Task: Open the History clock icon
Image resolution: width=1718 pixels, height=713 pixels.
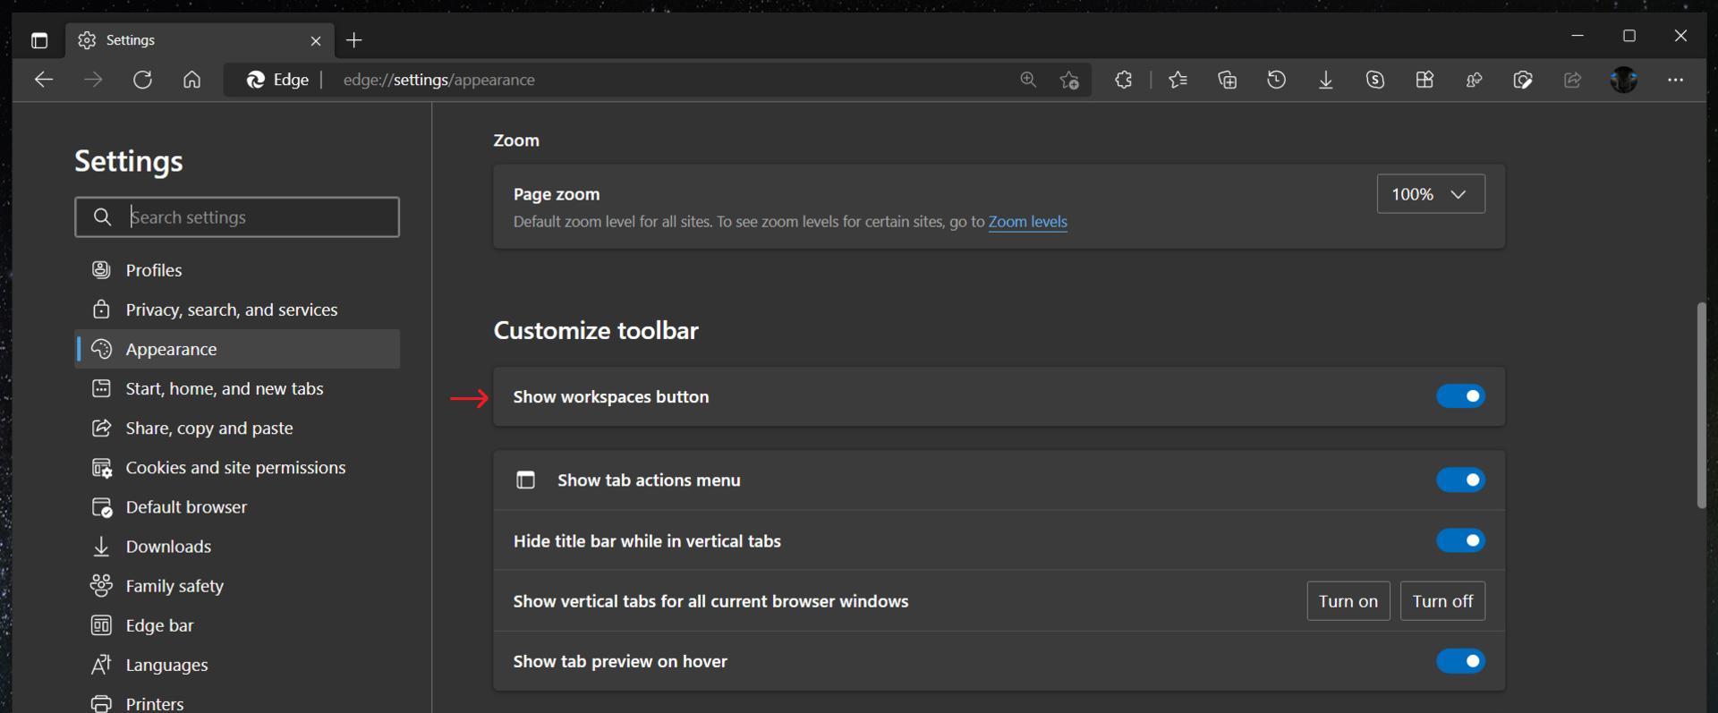Action: pos(1276,80)
